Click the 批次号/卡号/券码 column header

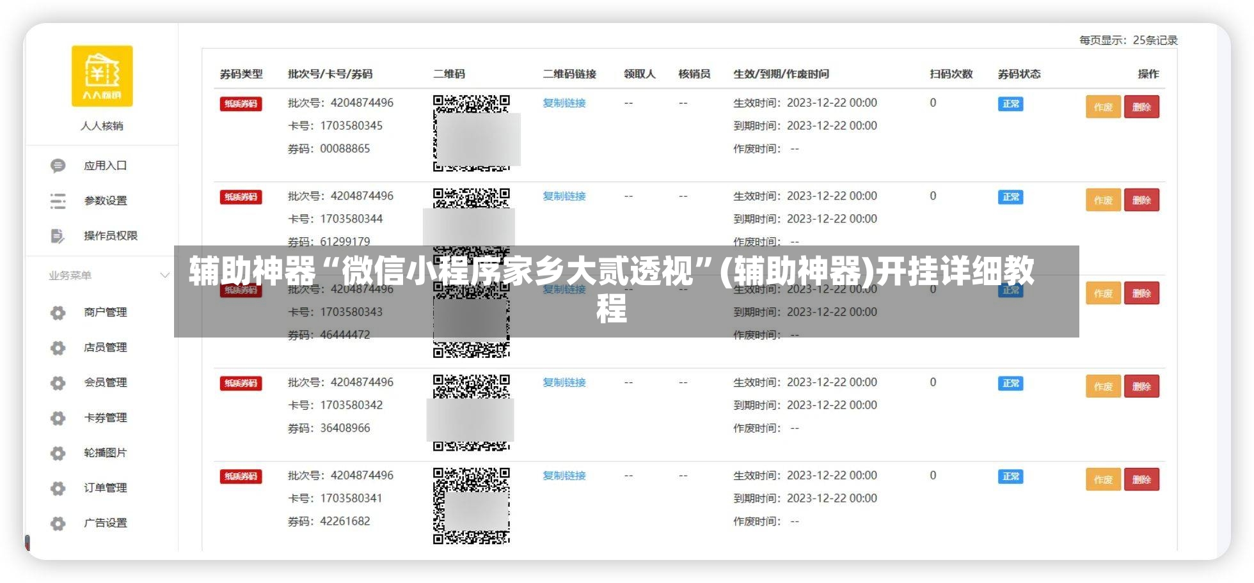point(330,74)
